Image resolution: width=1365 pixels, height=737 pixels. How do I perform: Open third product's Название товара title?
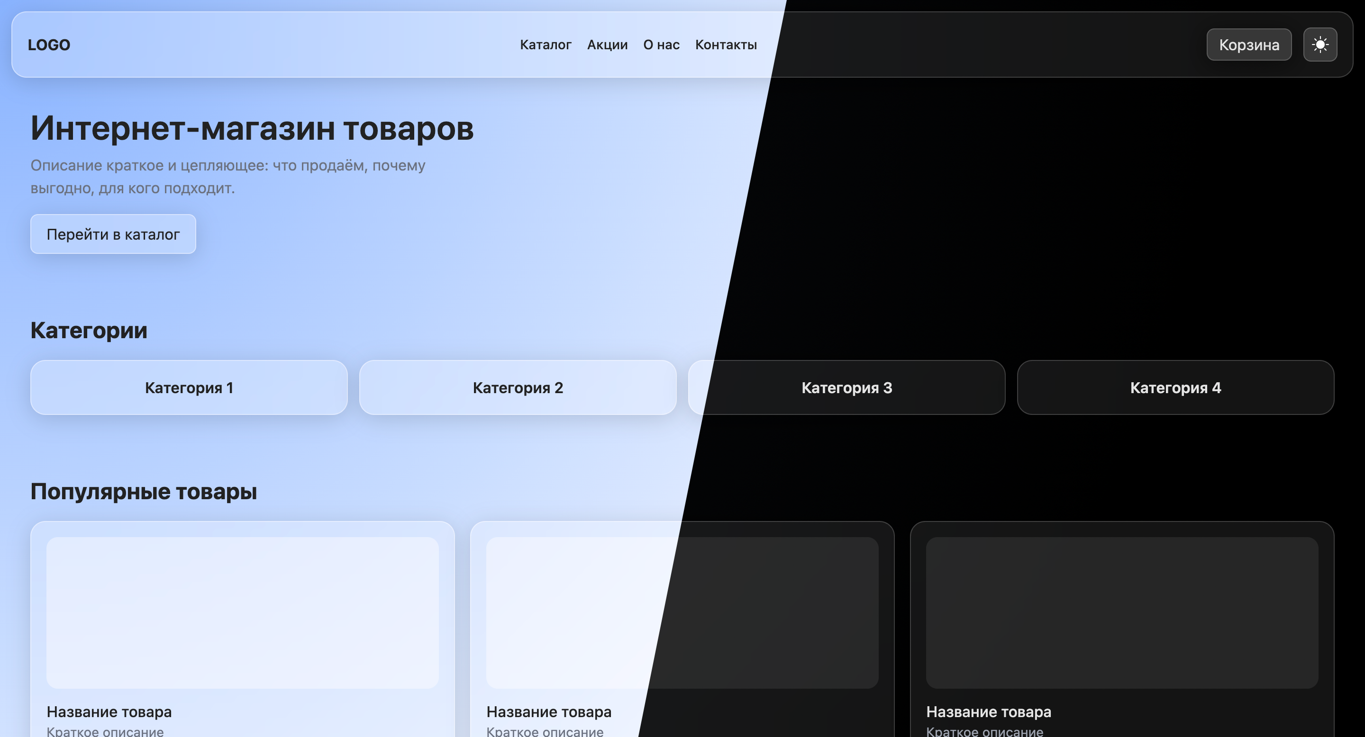click(988, 711)
